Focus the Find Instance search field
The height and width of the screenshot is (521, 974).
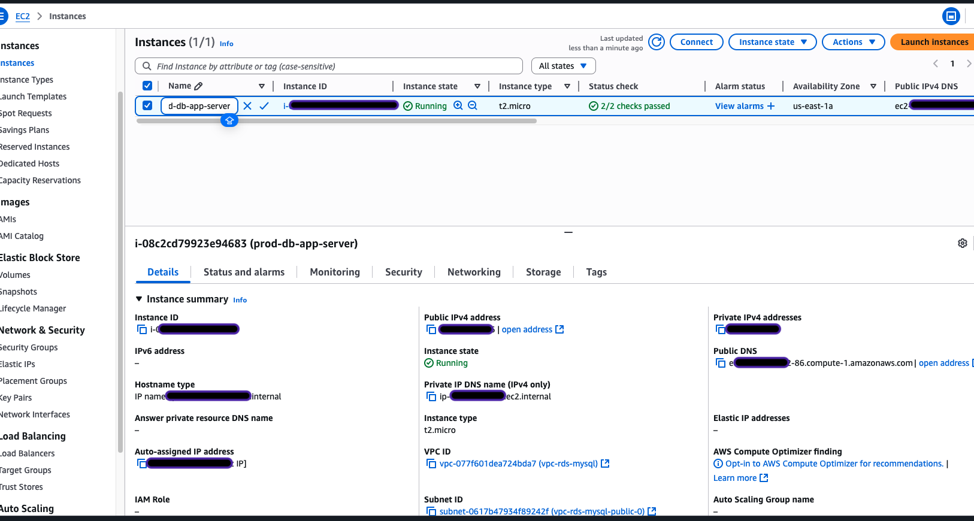click(329, 66)
